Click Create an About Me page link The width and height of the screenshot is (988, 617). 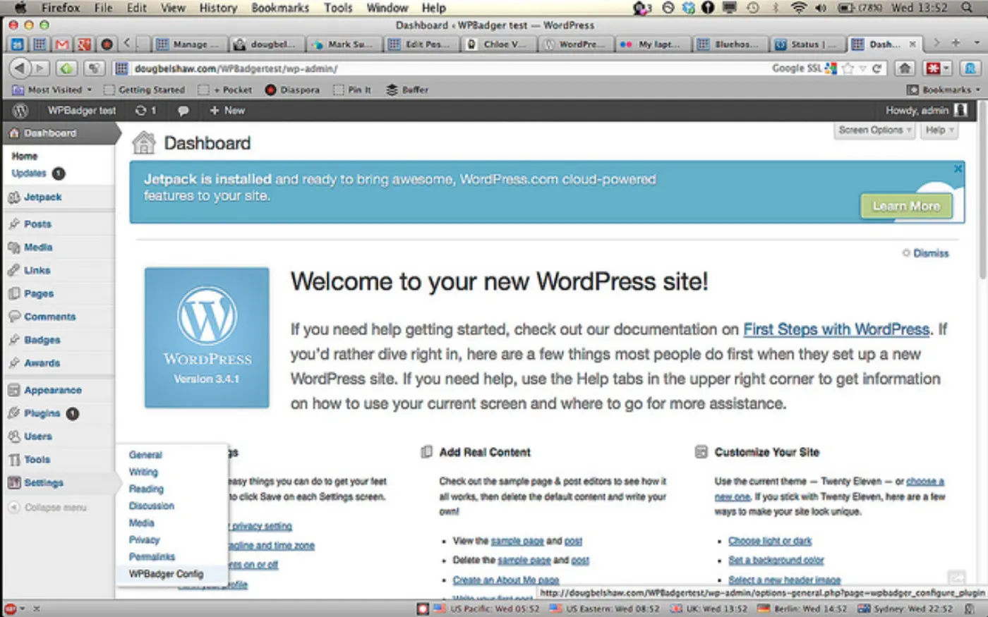coord(506,580)
